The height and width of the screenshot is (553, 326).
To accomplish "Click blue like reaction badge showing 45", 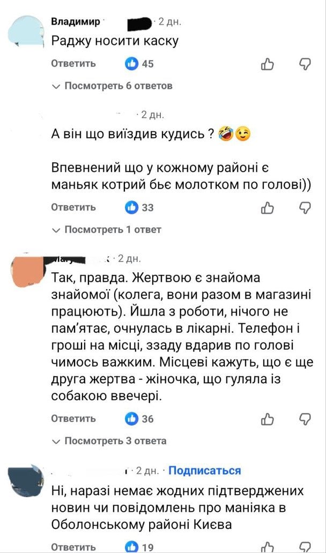I will [x=131, y=64].
